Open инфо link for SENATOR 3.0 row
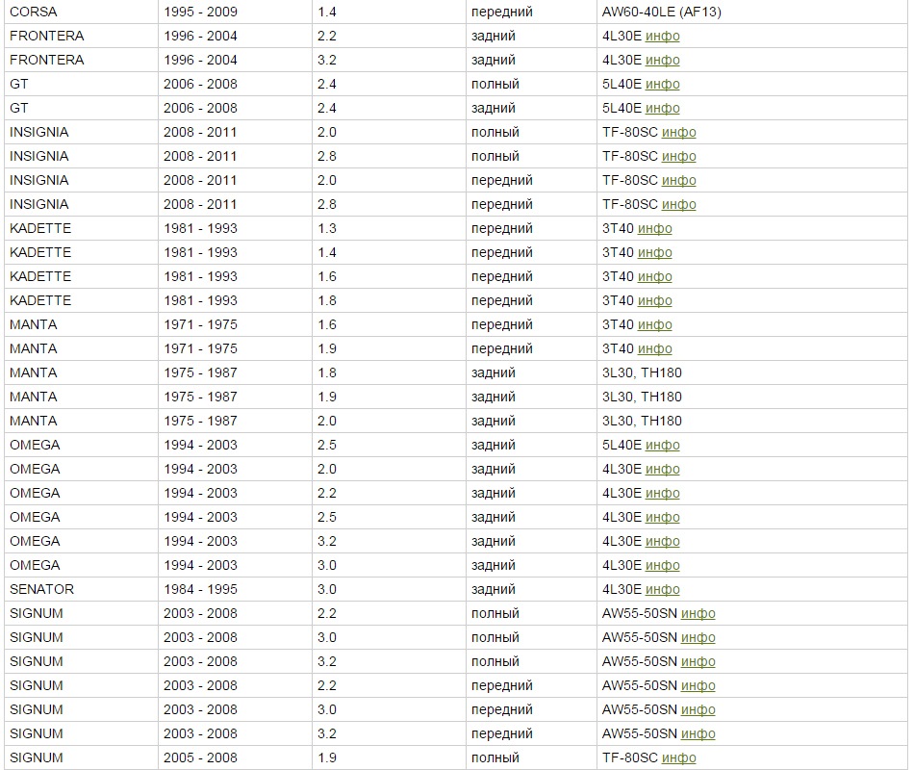The height and width of the screenshot is (770, 914). tap(662, 590)
